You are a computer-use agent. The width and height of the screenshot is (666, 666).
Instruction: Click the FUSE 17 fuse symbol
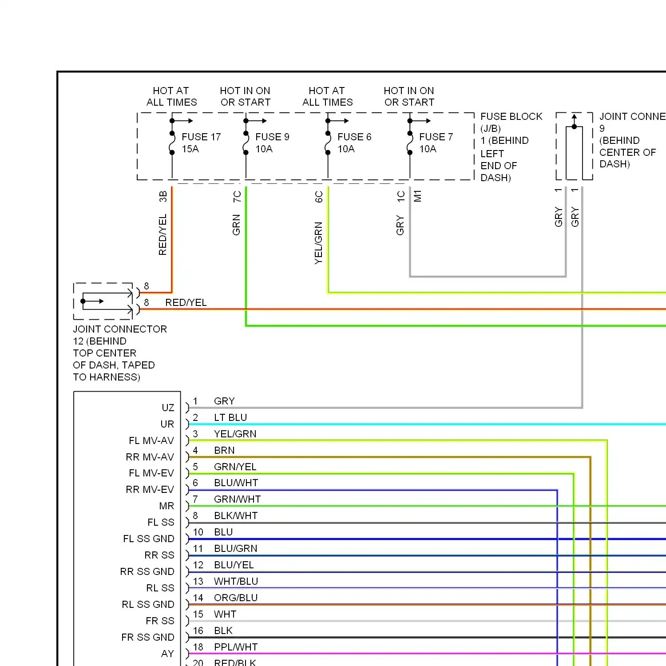[x=172, y=143]
